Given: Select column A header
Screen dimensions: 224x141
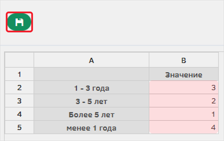Looking at the screenshot, I should (x=91, y=60).
